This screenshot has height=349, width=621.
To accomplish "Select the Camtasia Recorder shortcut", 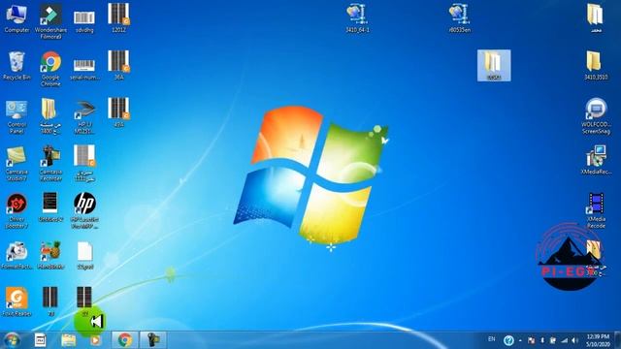I will [x=50, y=163].
